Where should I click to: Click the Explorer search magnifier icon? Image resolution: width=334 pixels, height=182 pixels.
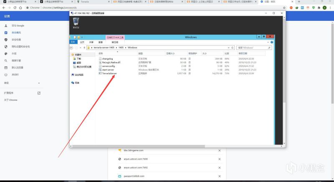[x=269, y=48]
